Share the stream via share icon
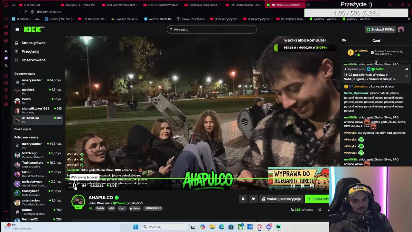Screen dimensions: 412x232 [319, 210]
